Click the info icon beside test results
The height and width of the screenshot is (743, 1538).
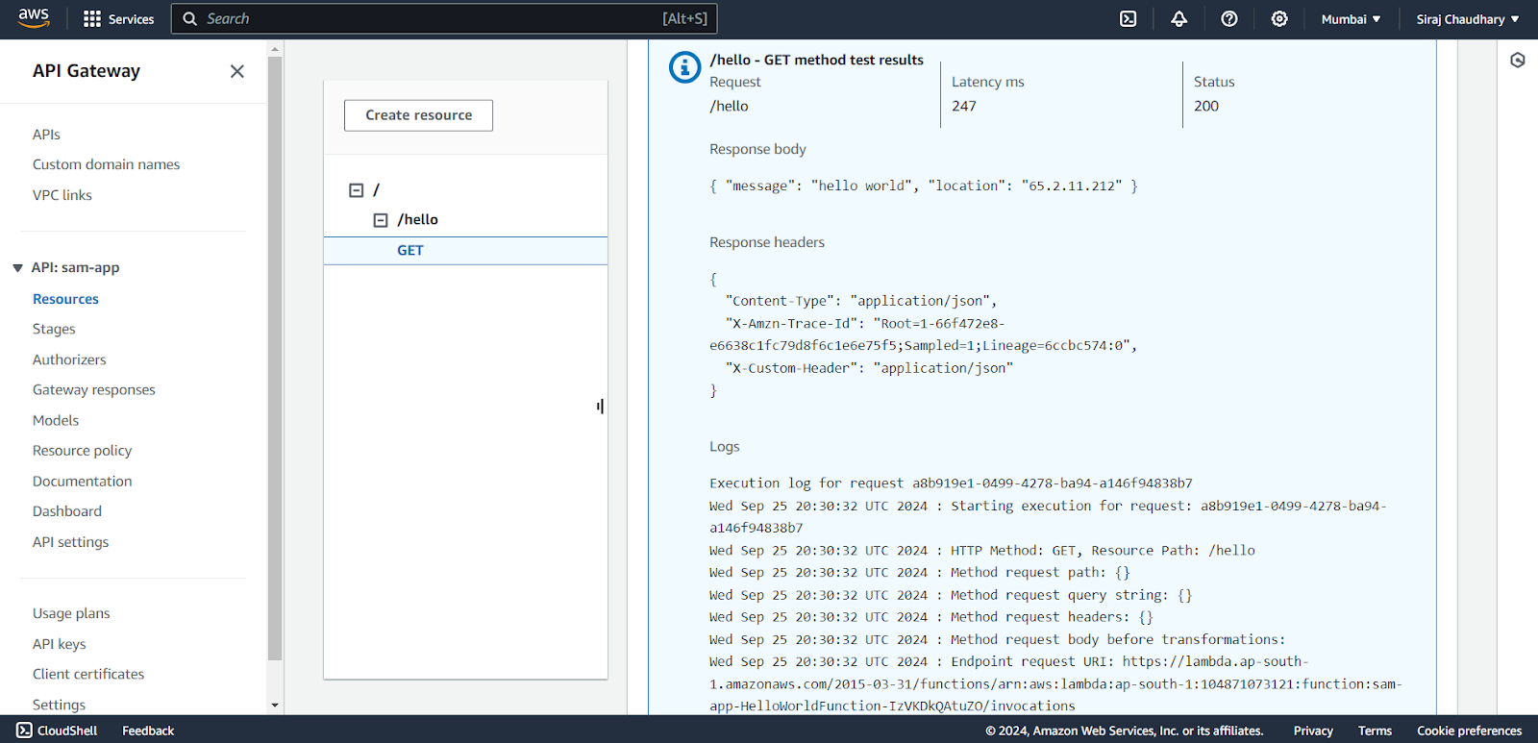pos(684,67)
